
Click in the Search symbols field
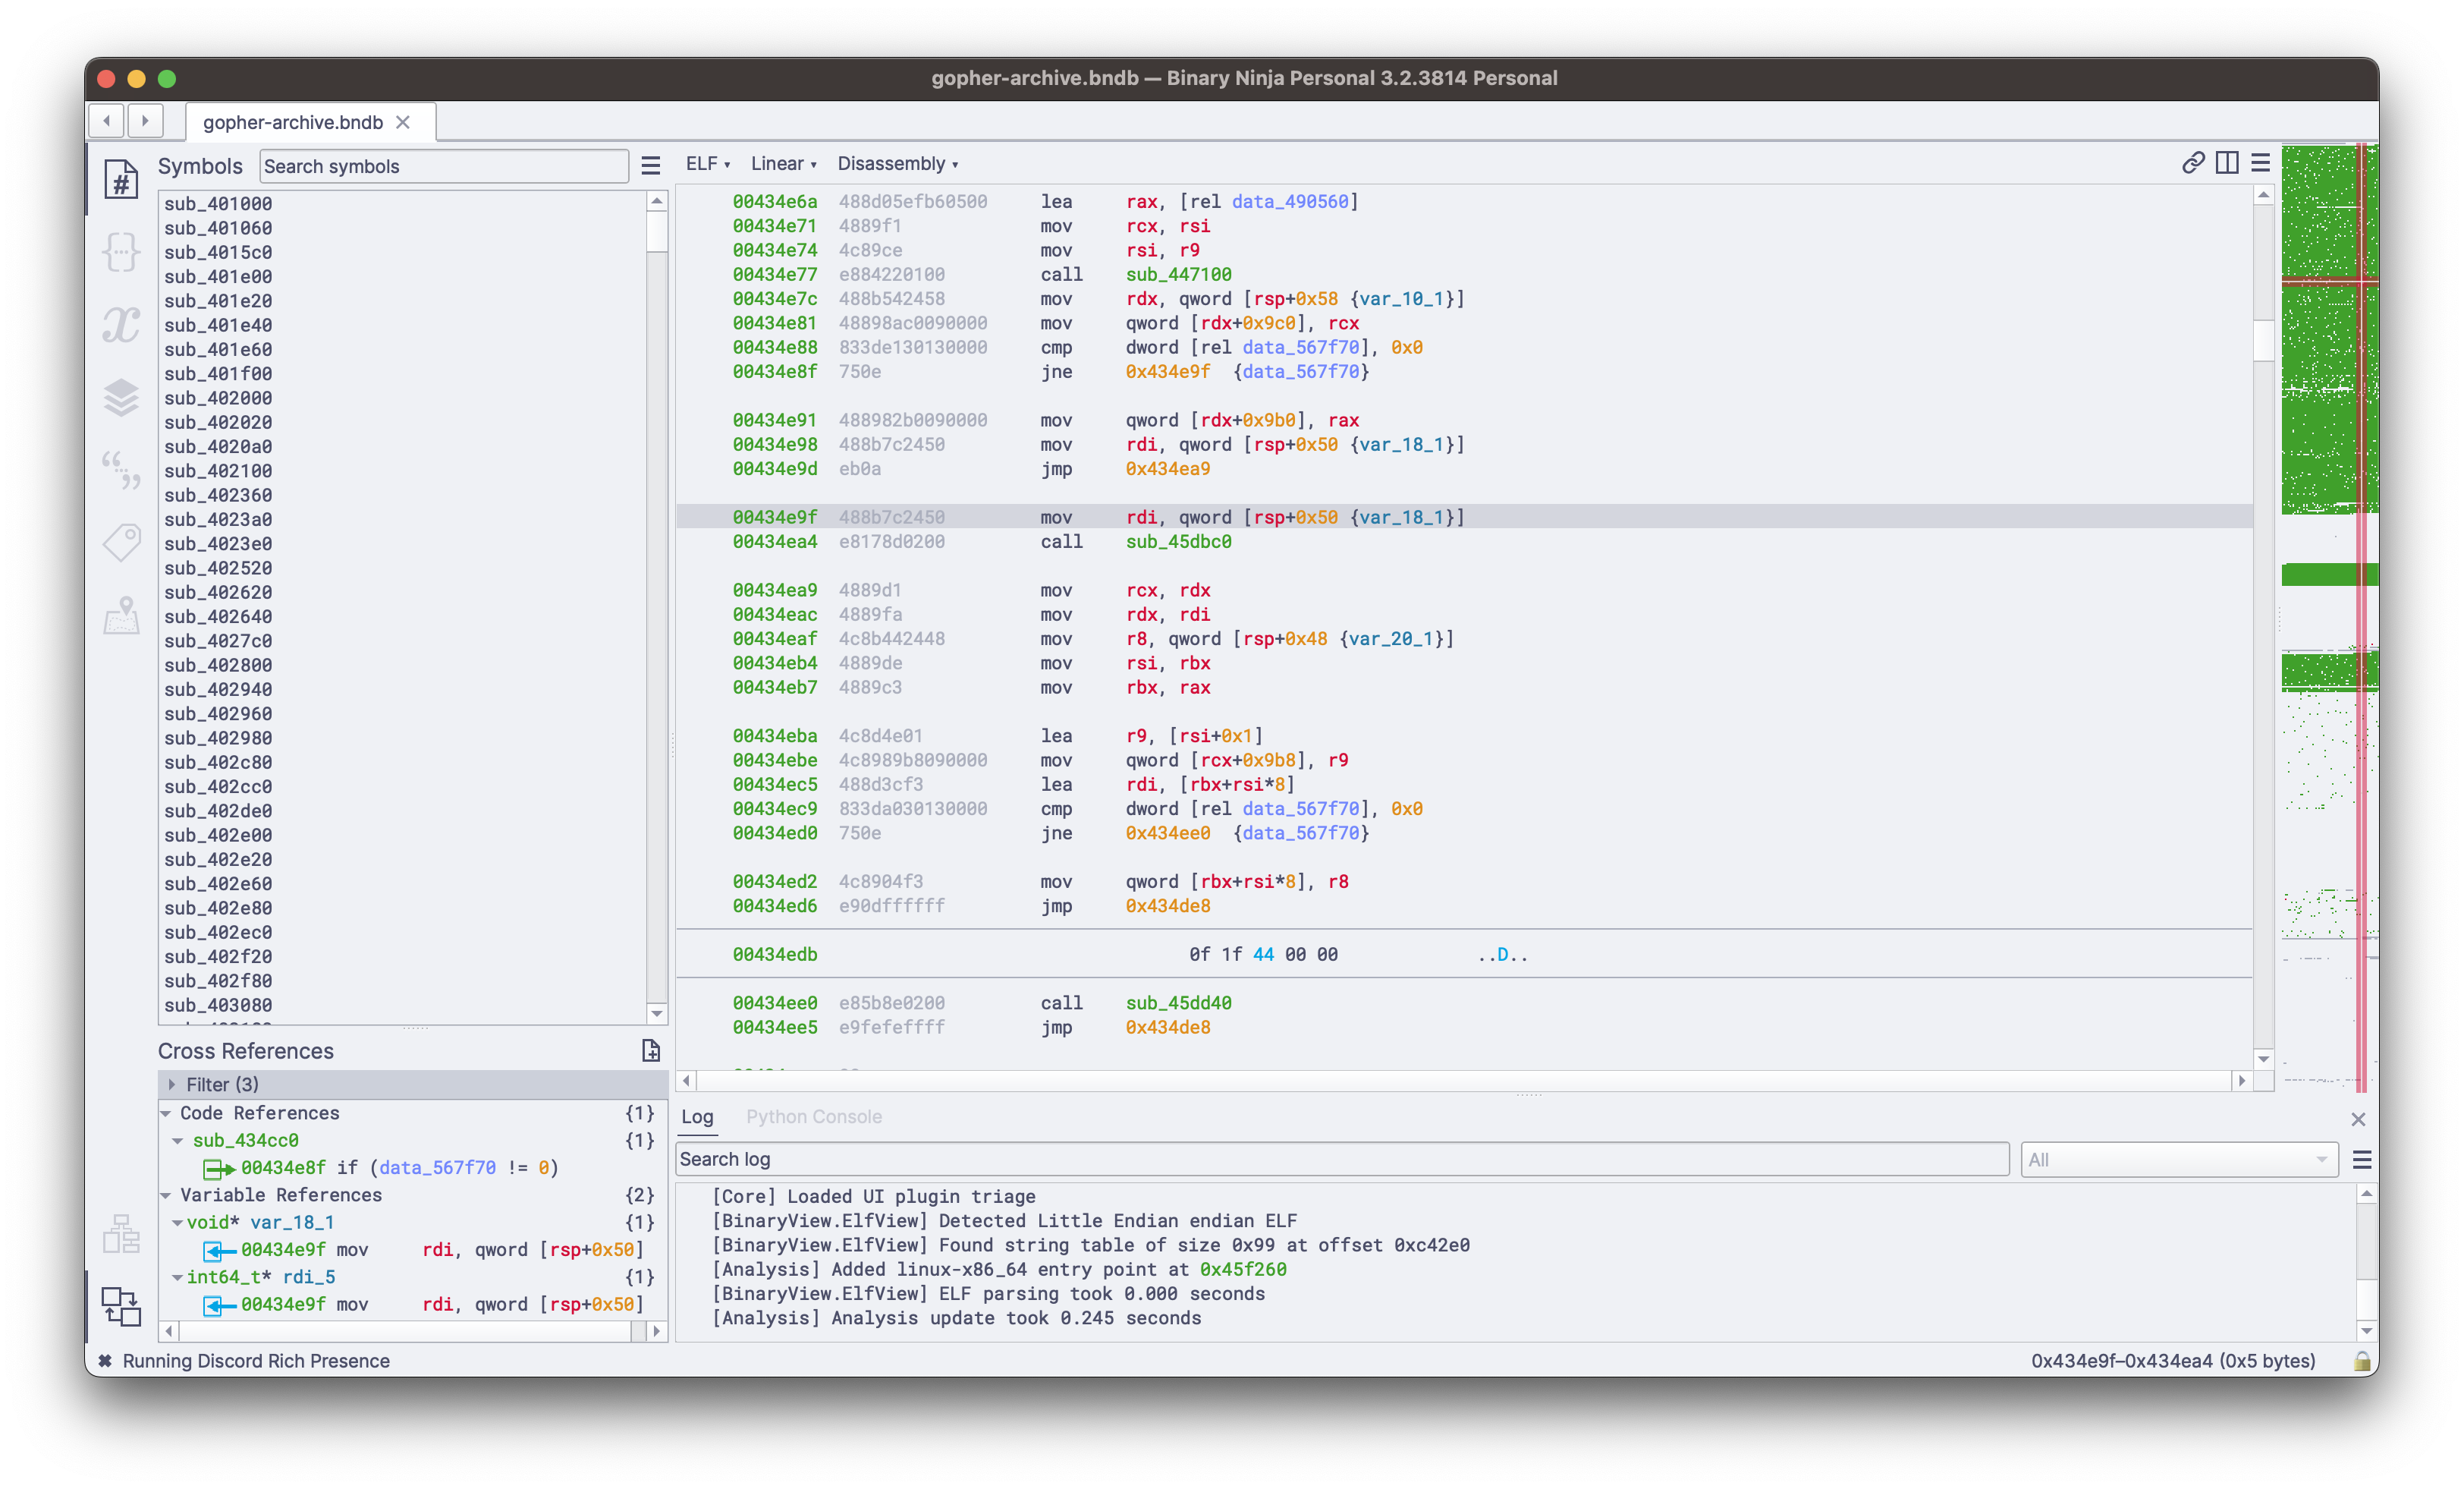tap(443, 166)
